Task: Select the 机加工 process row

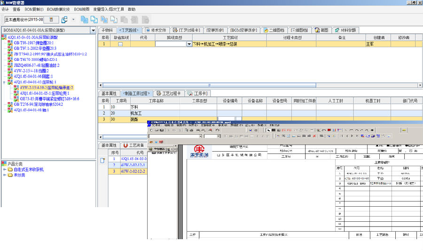Action: click(137, 113)
